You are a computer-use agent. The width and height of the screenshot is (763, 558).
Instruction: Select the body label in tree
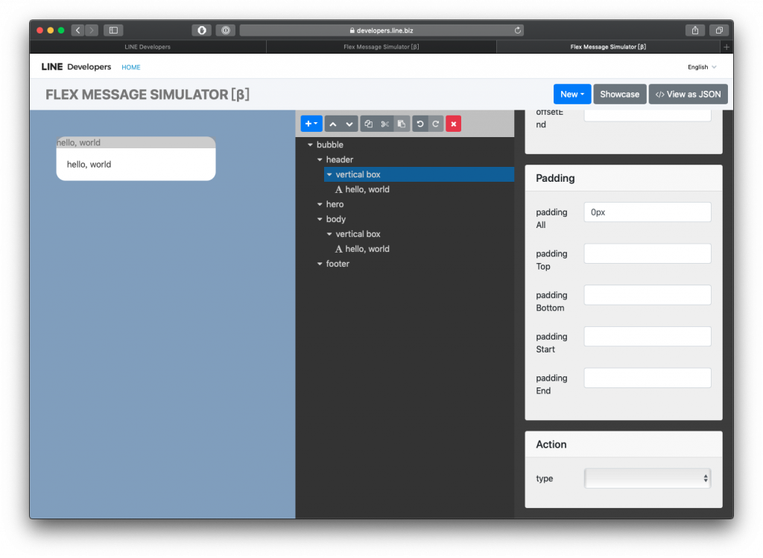coord(336,220)
